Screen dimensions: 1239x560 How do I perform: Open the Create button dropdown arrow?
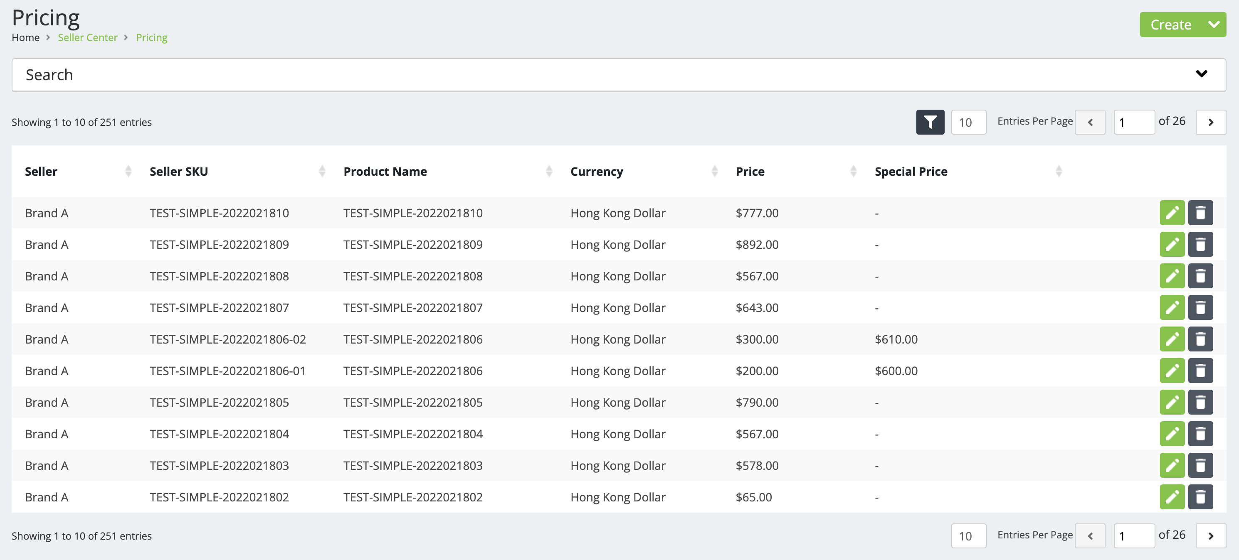[x=1214, y=25]
